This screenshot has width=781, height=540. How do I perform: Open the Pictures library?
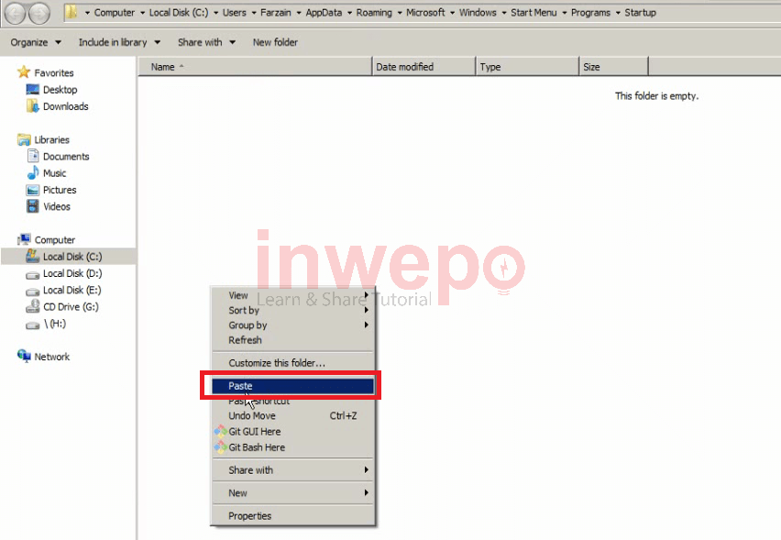[60, 190]
